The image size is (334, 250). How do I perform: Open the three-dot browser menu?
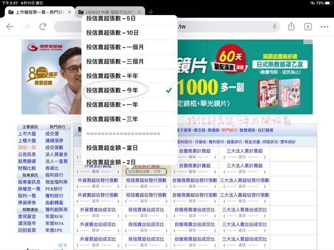pos(324,27)
